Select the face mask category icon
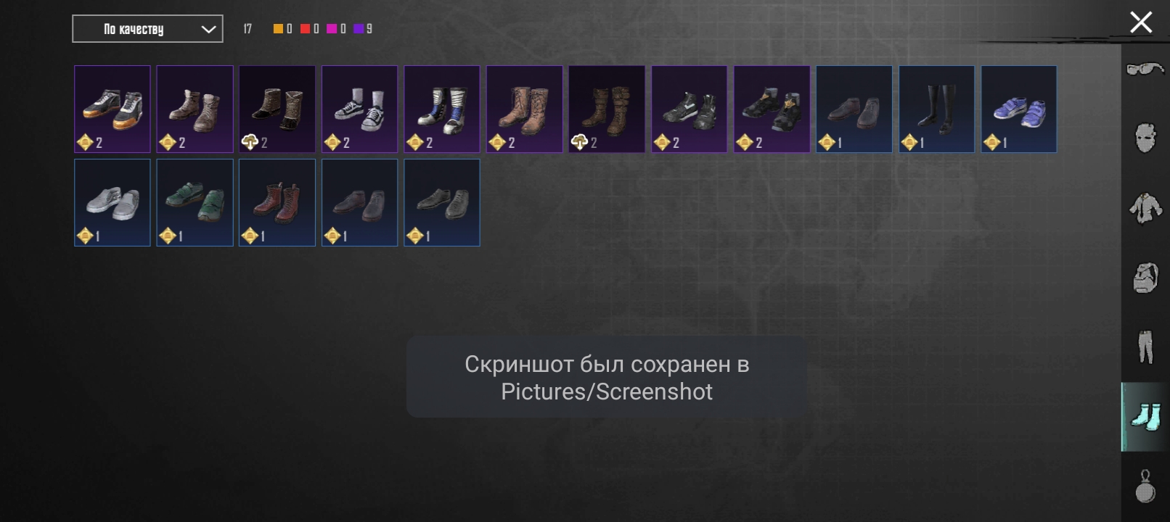This screenshot has height=522, width=1170. pos(1145,138)
